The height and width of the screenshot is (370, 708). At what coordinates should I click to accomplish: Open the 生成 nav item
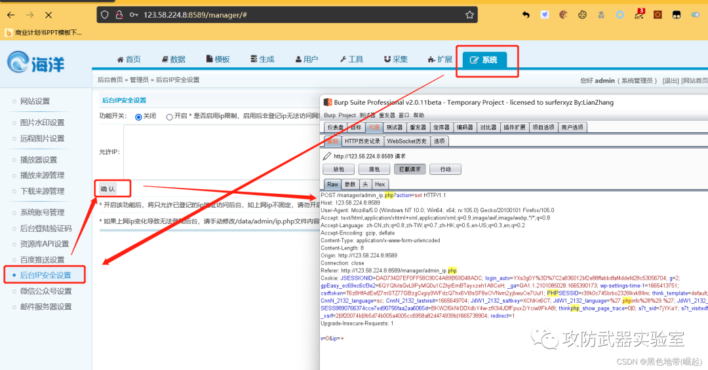(x=262, y=59)
